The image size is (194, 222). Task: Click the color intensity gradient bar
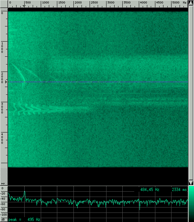[191, 204]
